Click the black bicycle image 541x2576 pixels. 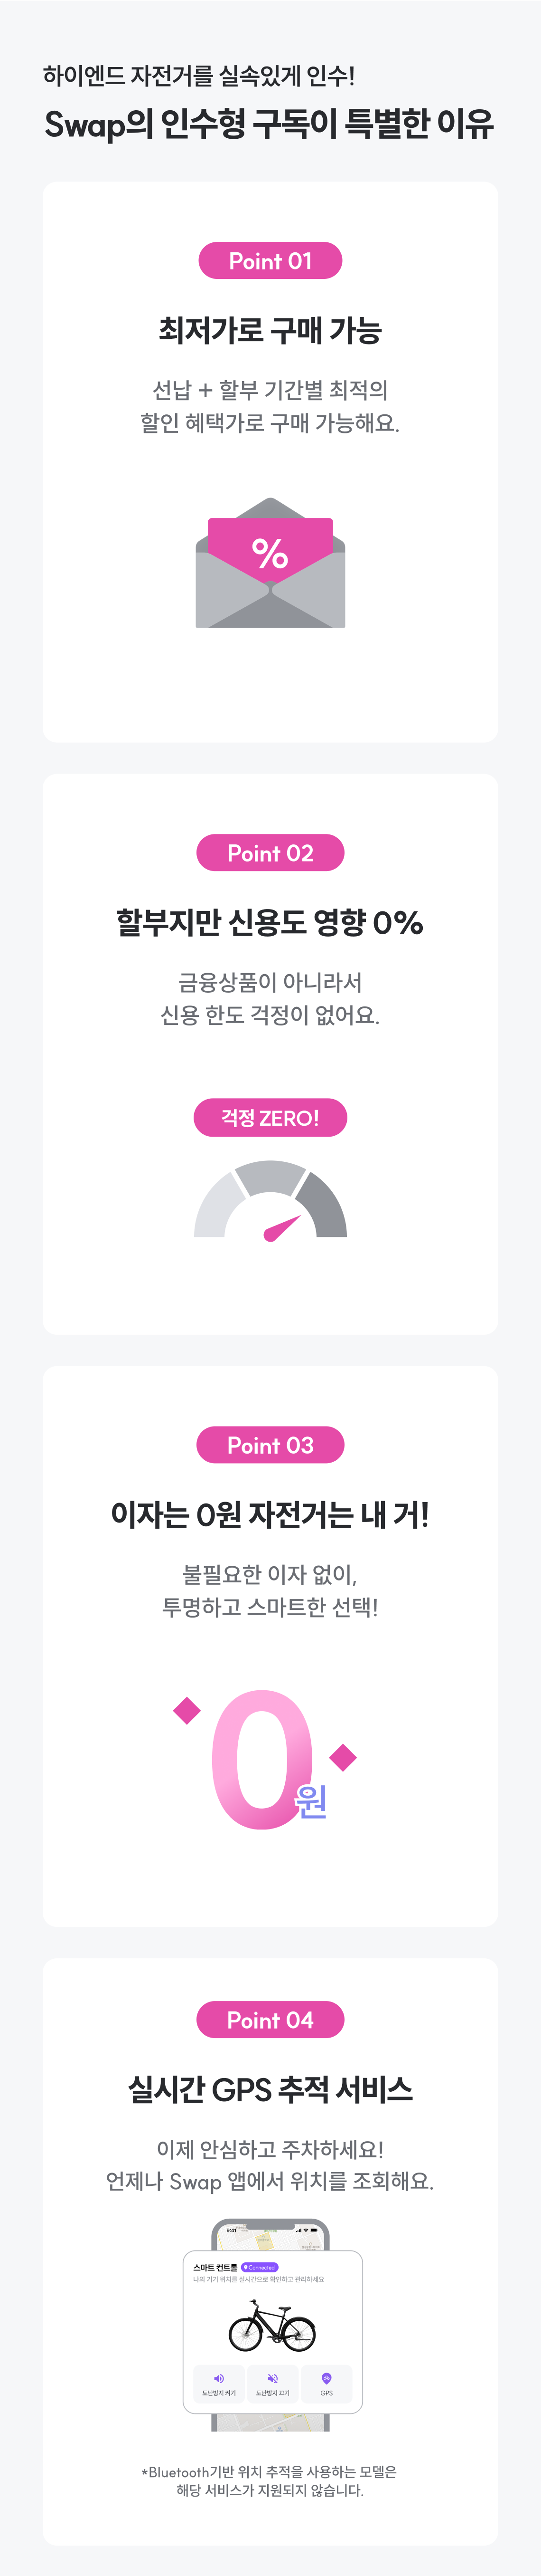(271, 2325)
